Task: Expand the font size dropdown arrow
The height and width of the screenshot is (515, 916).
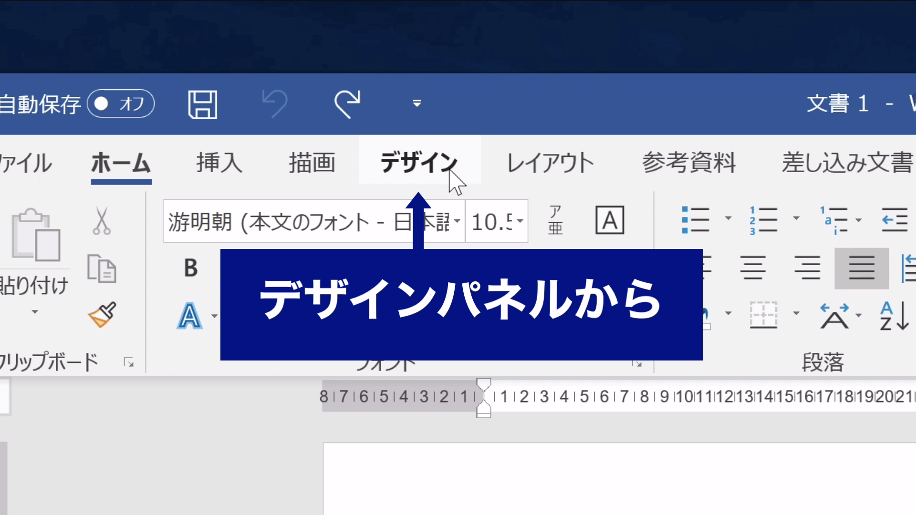Action: pos(520,221)
